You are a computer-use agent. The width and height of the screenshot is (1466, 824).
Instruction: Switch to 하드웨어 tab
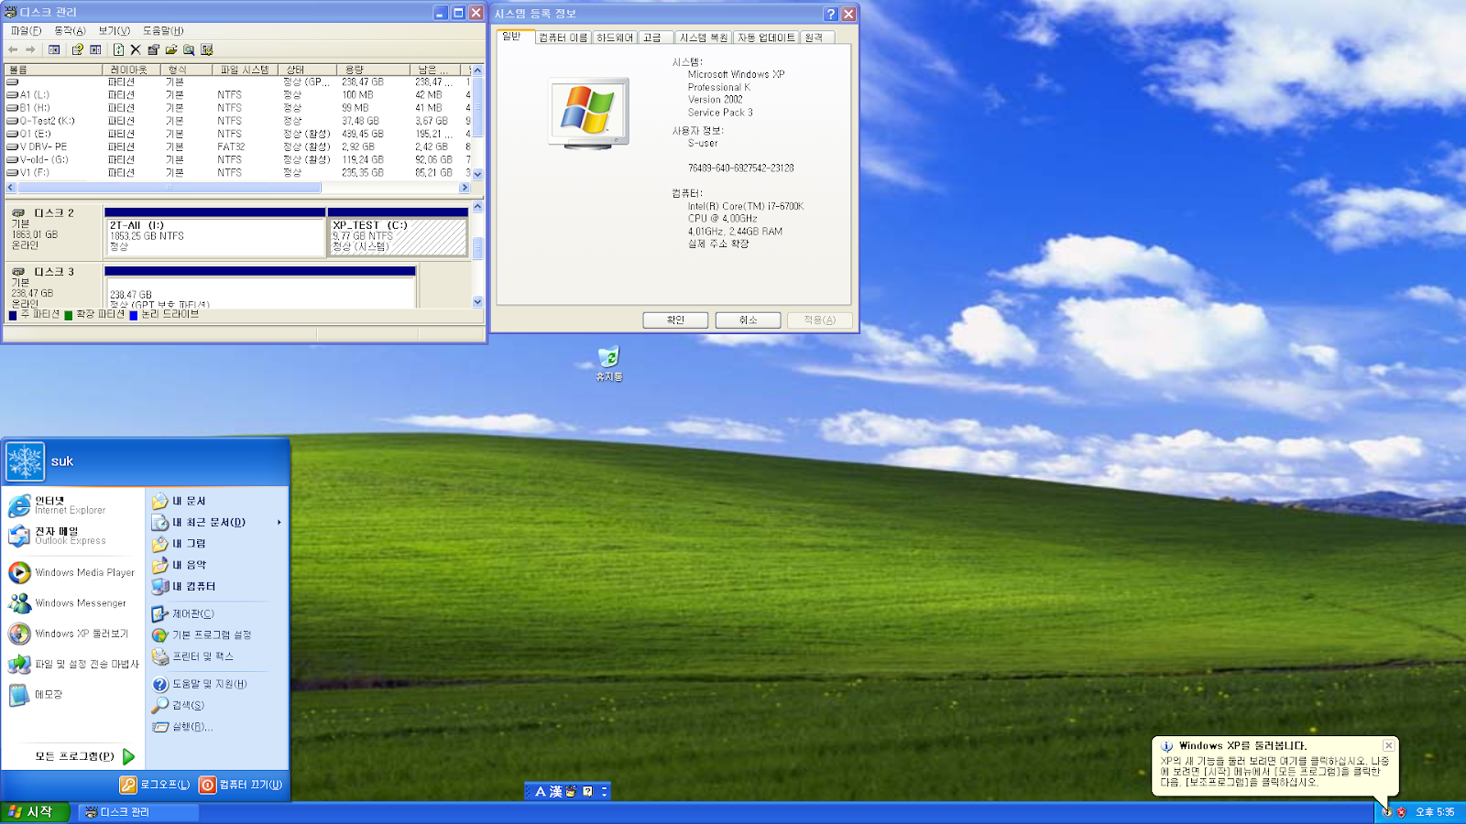pyautogui.click(x=615, y=38)
